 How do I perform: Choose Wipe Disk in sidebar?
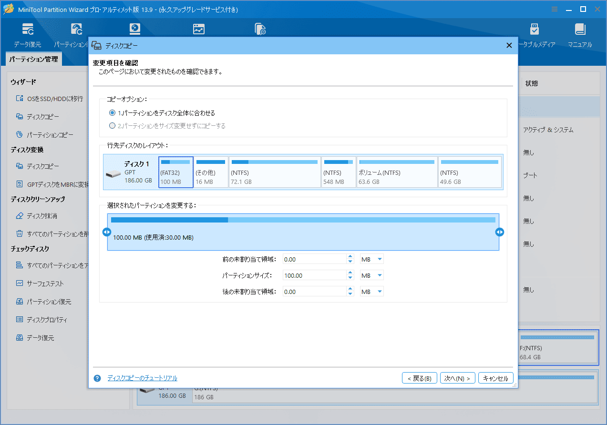37,216
